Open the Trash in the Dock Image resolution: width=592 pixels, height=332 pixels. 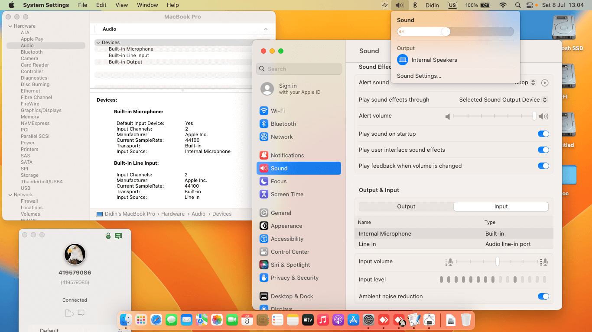tap(466, 320)
